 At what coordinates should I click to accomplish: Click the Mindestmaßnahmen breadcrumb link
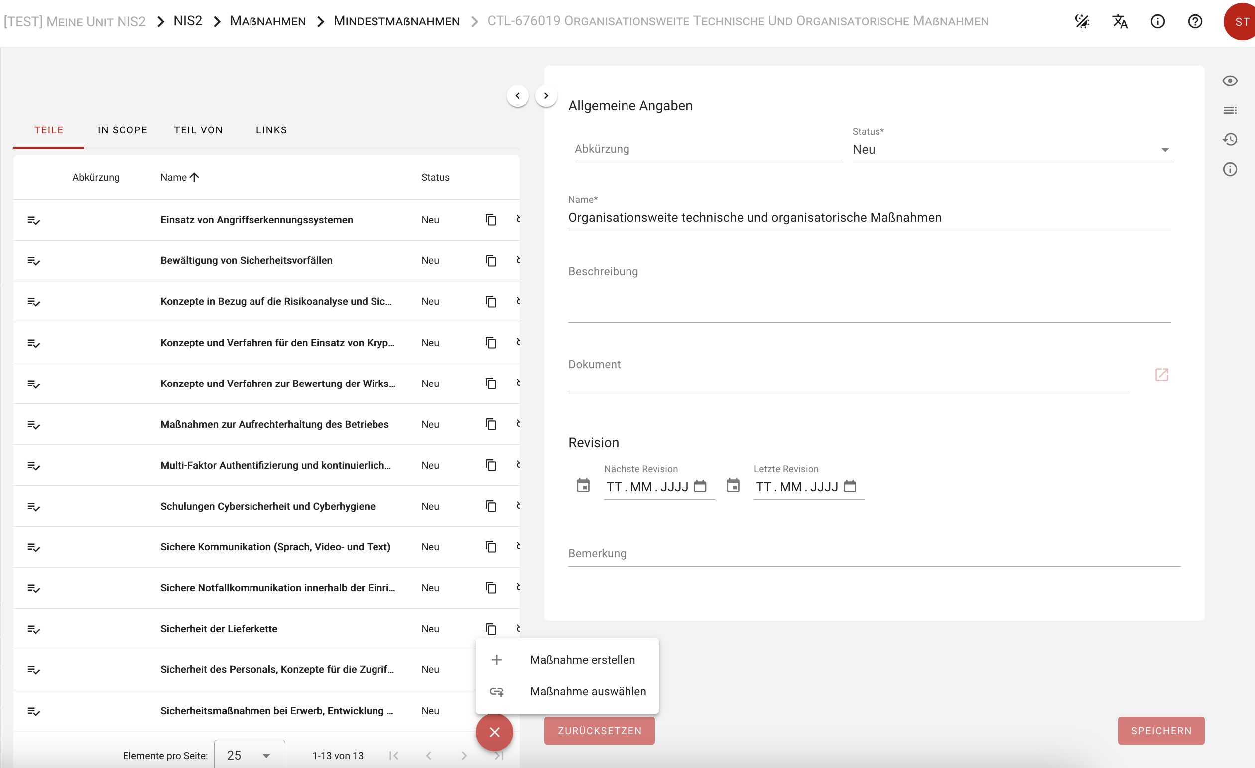click(396, 21)
